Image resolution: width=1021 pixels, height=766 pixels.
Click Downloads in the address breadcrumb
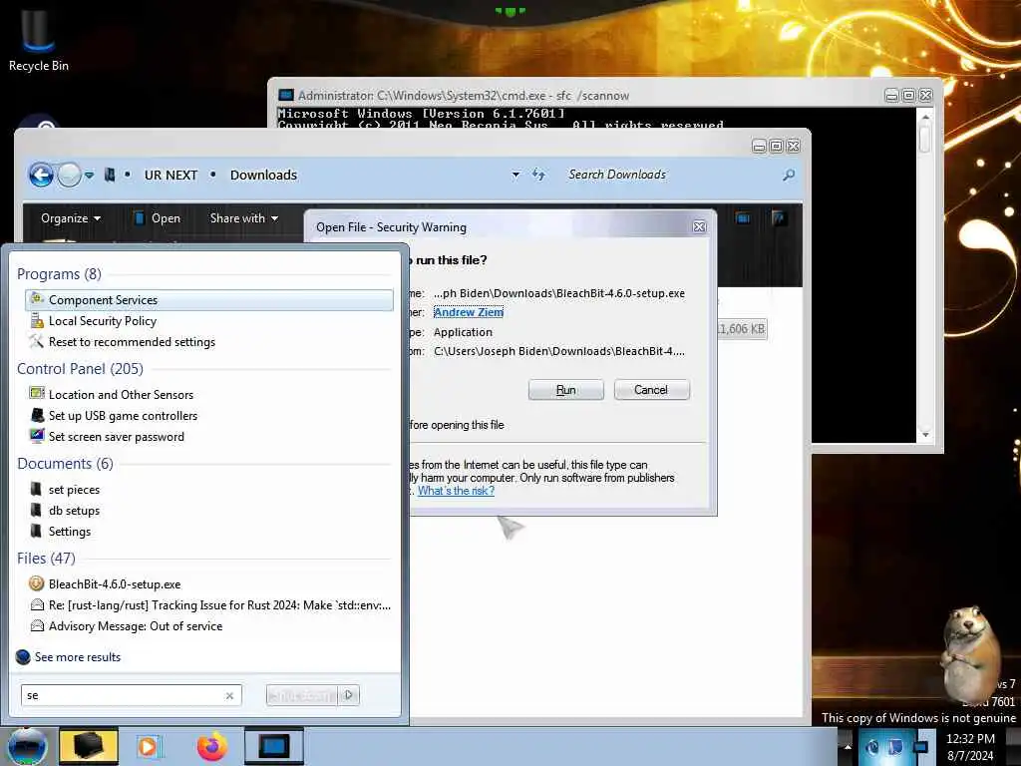click(263, 175)
